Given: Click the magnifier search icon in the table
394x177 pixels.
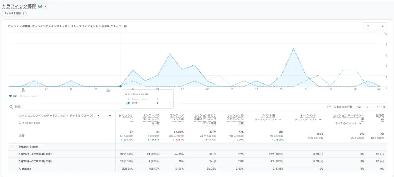Looking at the screenshot, I should (11, 107).
